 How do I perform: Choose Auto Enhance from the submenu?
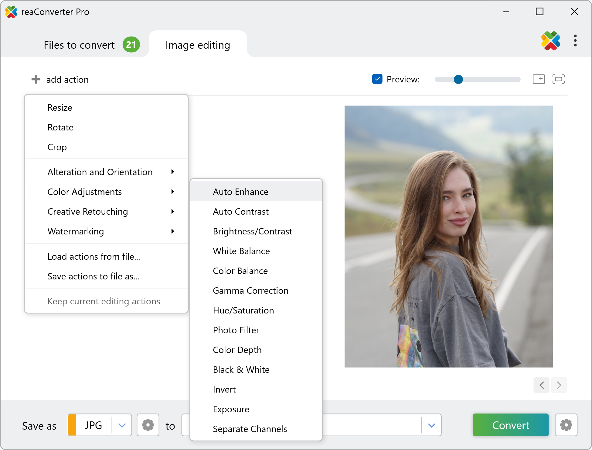(240, 192)
